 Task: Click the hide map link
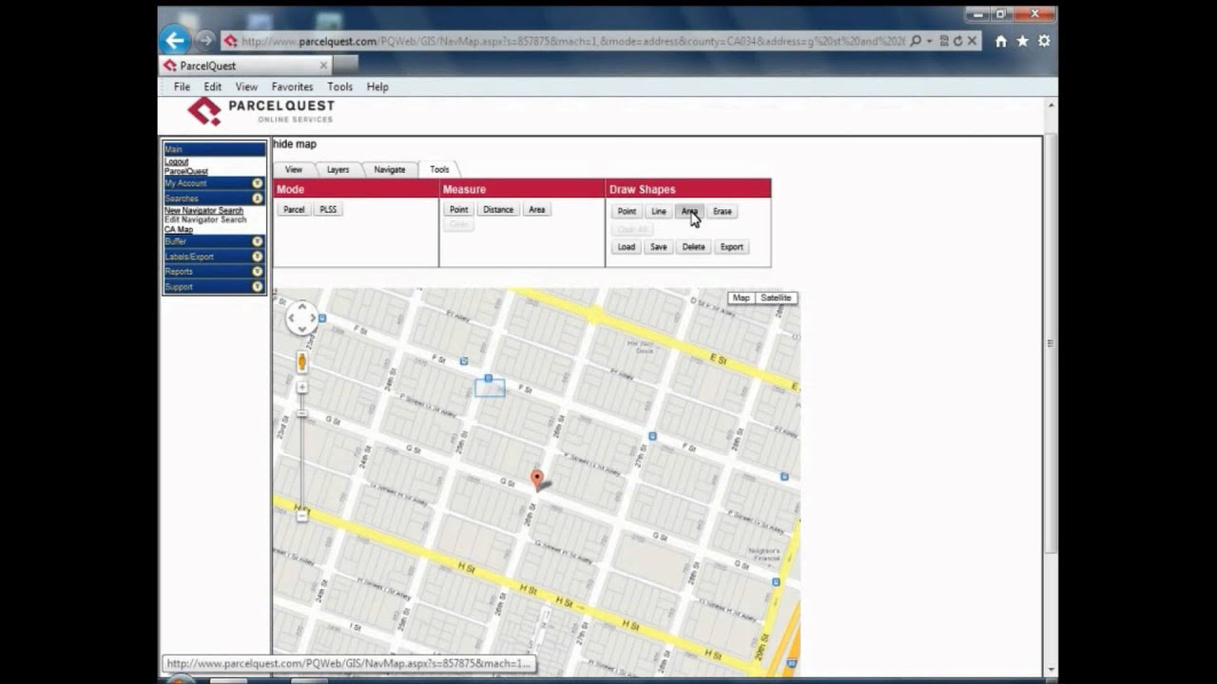click(x=295, y=144)
